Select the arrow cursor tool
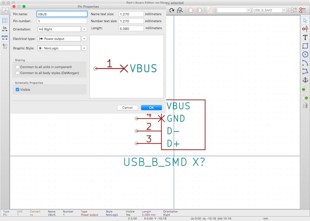The image size is (310, 221). click(x=305, y=21)
